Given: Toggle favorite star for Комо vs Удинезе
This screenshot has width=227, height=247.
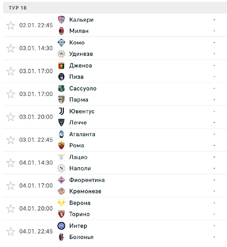Looking at the screenshot, I should pyautogui.click(x=11, y=48).
